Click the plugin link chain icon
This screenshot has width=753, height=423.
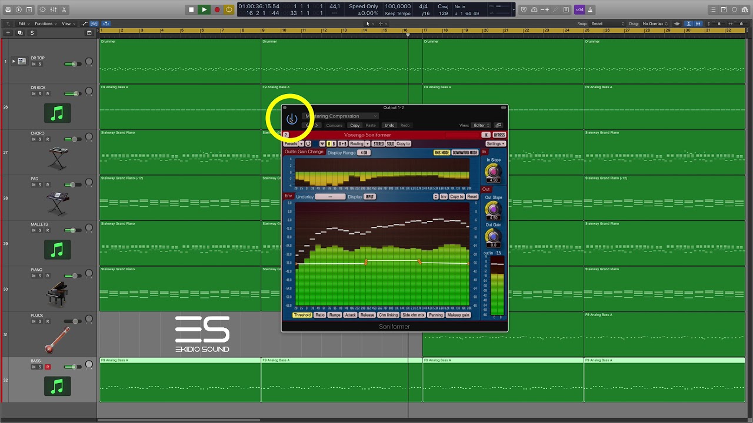click(498, 125)
